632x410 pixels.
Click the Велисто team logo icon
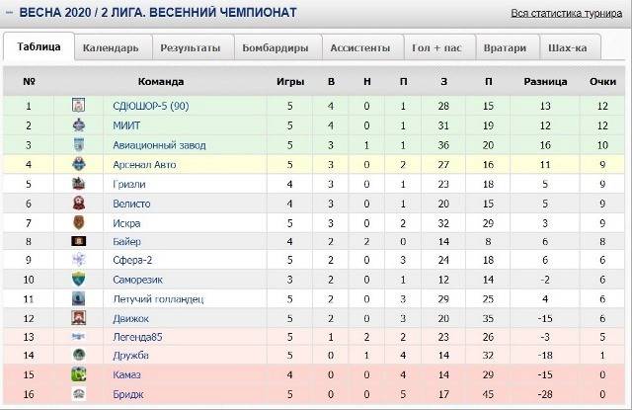(78, 203)
